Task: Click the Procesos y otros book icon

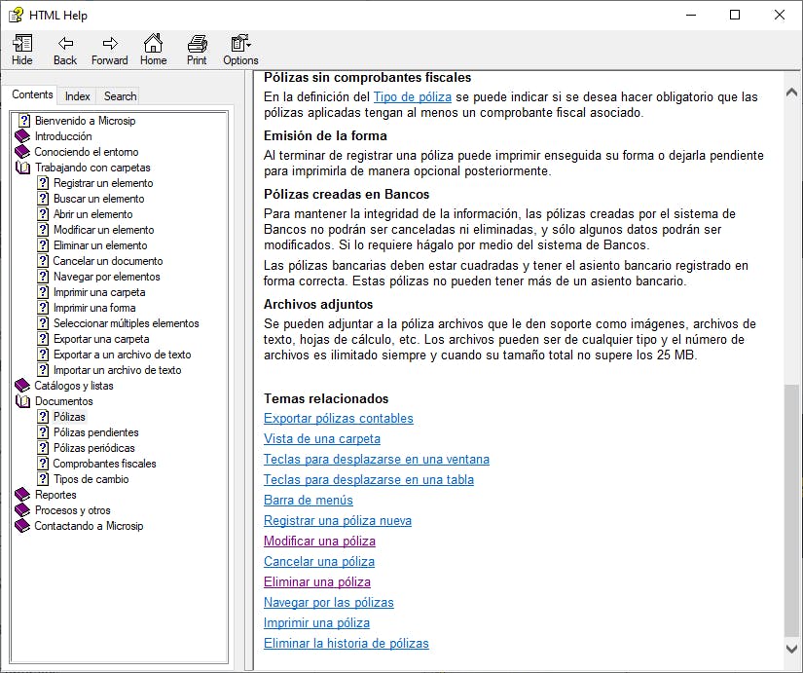Action: (x=22, y=510)
